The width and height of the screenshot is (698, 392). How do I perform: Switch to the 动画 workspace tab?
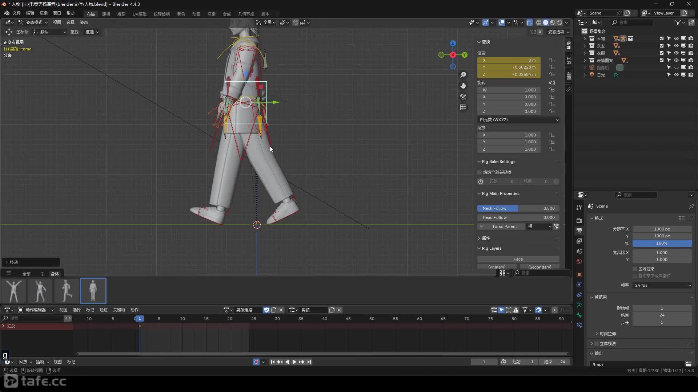(x=196, y=14)
